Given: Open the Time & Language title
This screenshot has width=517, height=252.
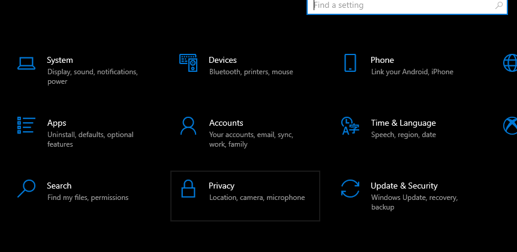Looking at the screenshot, I should 403,123.
